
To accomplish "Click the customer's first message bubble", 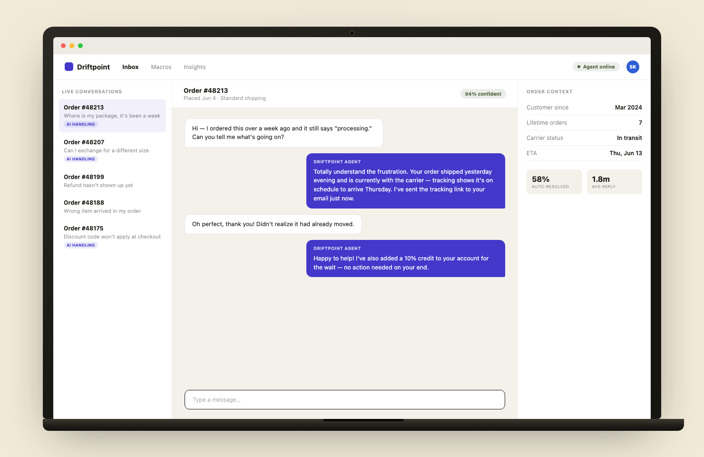I will point(284,133).
